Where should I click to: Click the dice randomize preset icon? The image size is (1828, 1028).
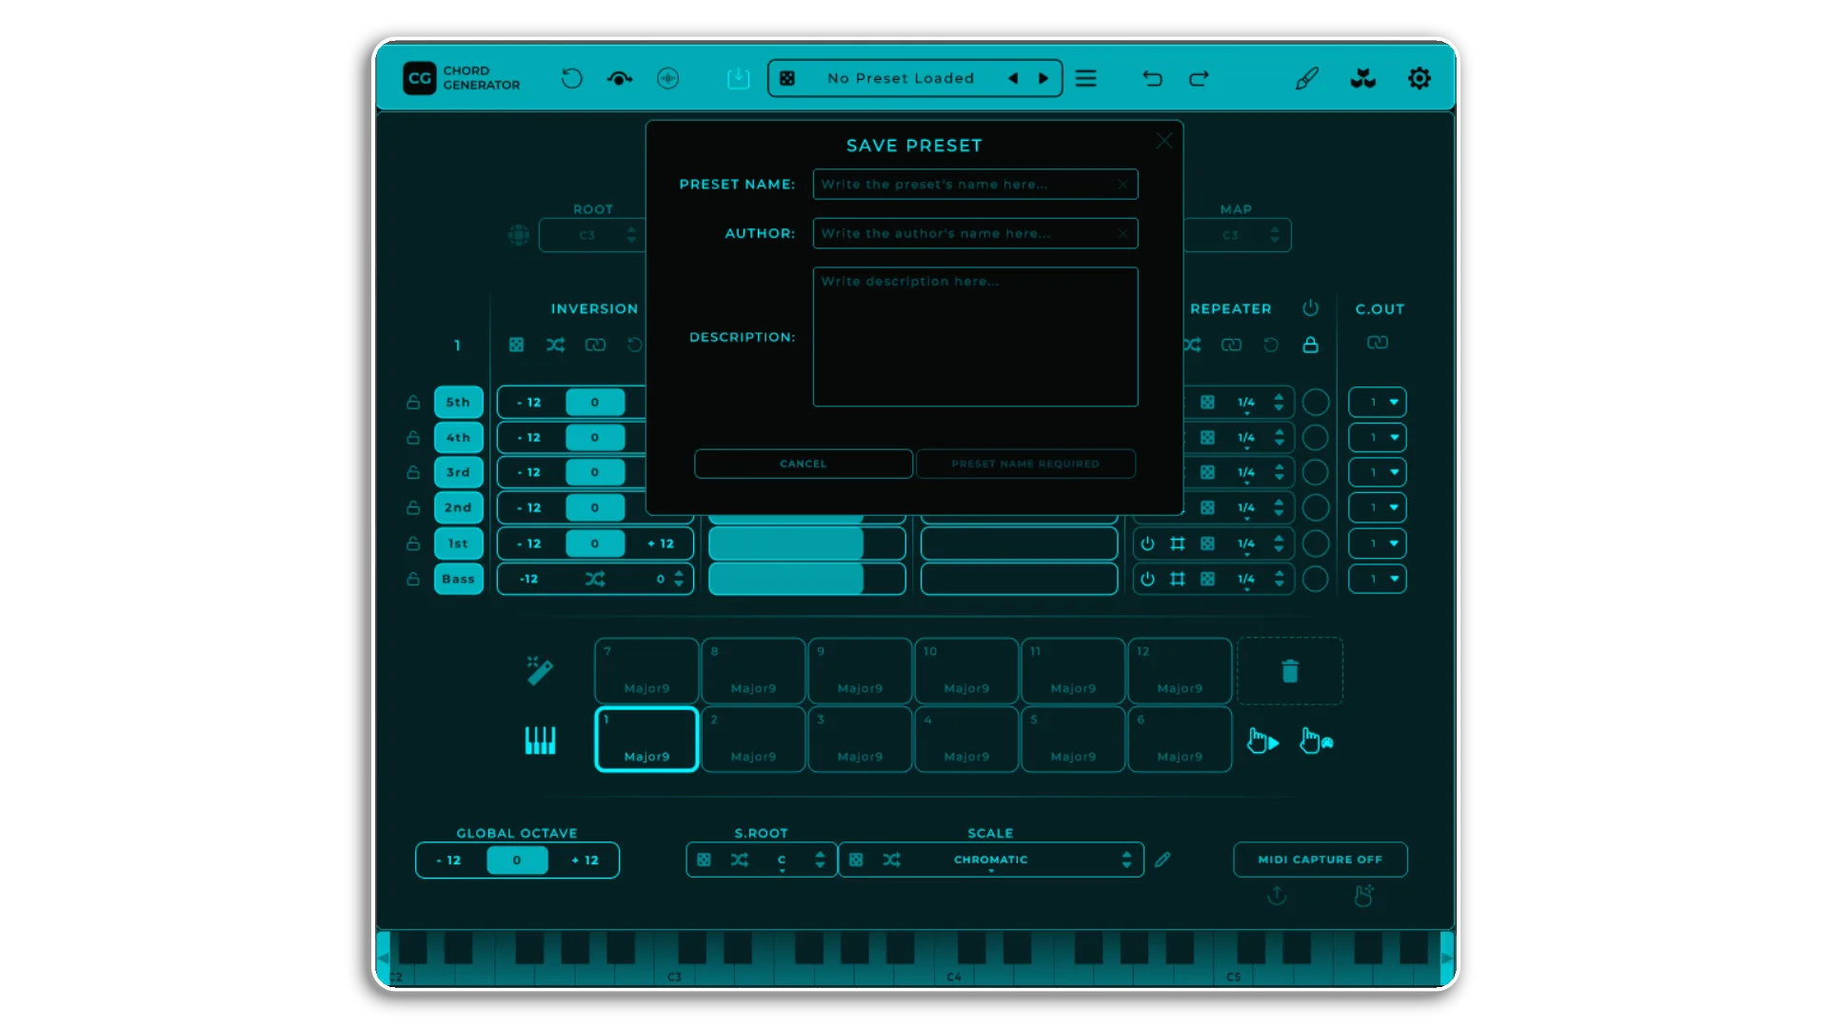point(787,78)
